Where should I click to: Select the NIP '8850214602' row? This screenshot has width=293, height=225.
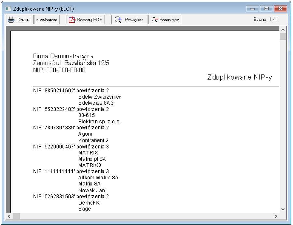click(71, 90)
